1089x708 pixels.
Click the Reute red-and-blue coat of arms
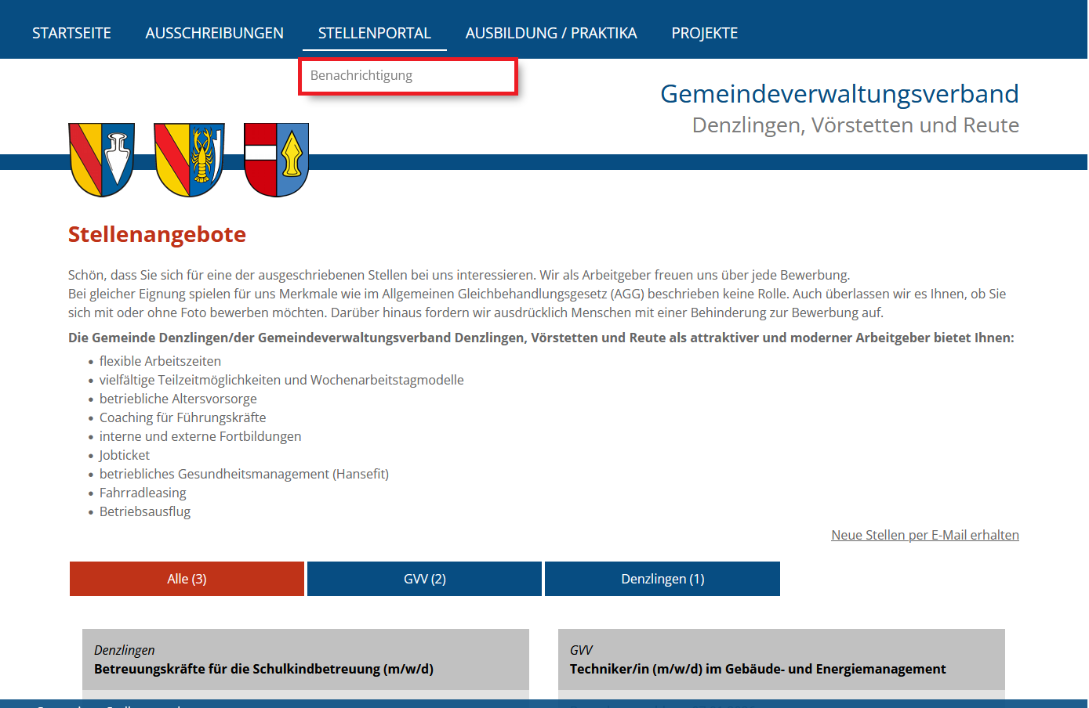click(x=276, y=159)
